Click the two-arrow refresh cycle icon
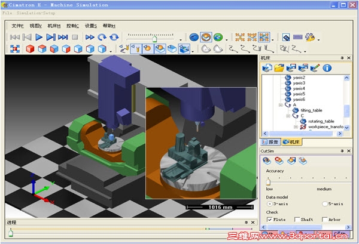The width and height of the screenshot is (359, 244). [x=114, y=37]
